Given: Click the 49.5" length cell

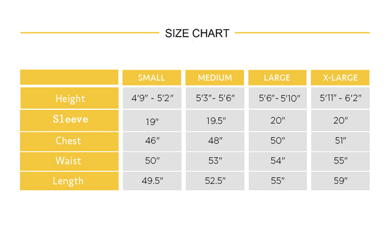Looking at the screenshot, I should tap(152, 181).
